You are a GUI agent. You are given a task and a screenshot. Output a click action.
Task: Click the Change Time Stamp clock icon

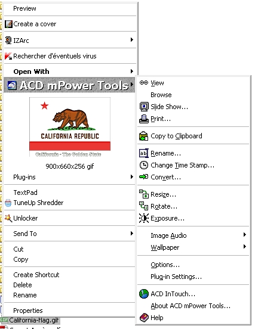(144, 165)
